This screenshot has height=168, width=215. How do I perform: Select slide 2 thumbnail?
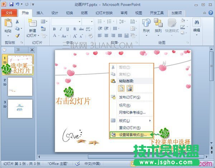[20, 87]
